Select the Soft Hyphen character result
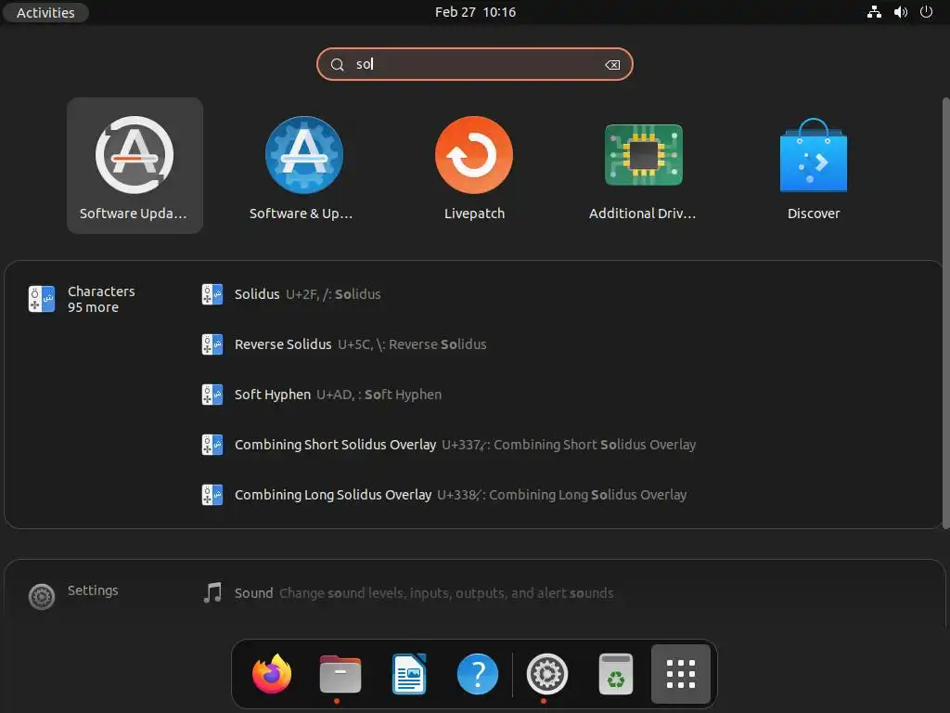Screen dimensions: 950x713 (322, 395)
